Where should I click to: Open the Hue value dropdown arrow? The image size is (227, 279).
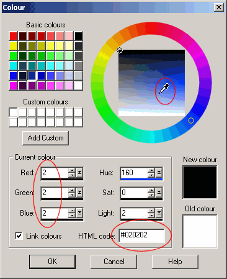pyautogui.click(x=159, y=173)
